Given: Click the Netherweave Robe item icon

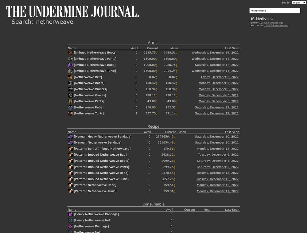Looking at the screenshot, I should pyautogui.click(x=70, y=107).
